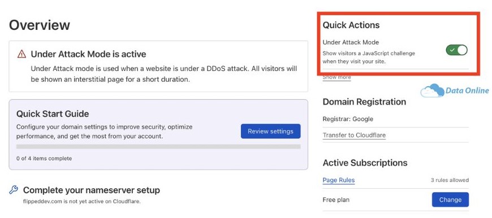Select the DDoS attack explanation paragraph

(164, 74)
